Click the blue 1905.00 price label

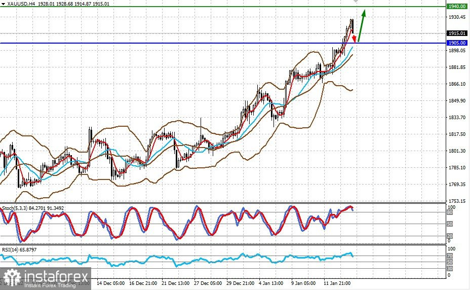click(457, 43)
